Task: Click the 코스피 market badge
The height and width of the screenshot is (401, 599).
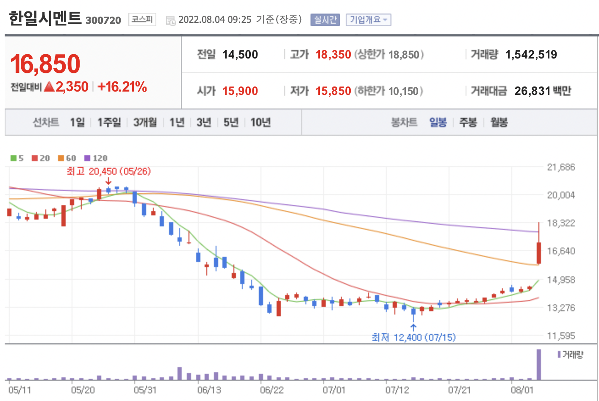Action: (142, 19)
